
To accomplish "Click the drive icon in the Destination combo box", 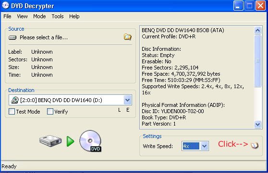I will pyautogui.click(x=15, y=100).
